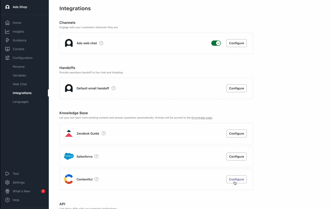Click the Test play icon in sidebar
The height and width of the screenshot is (209, 333).
(7, 174)
